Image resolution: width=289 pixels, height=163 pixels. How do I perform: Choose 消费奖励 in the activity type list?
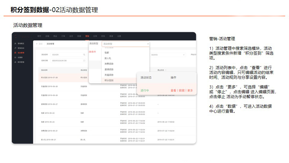109,64
